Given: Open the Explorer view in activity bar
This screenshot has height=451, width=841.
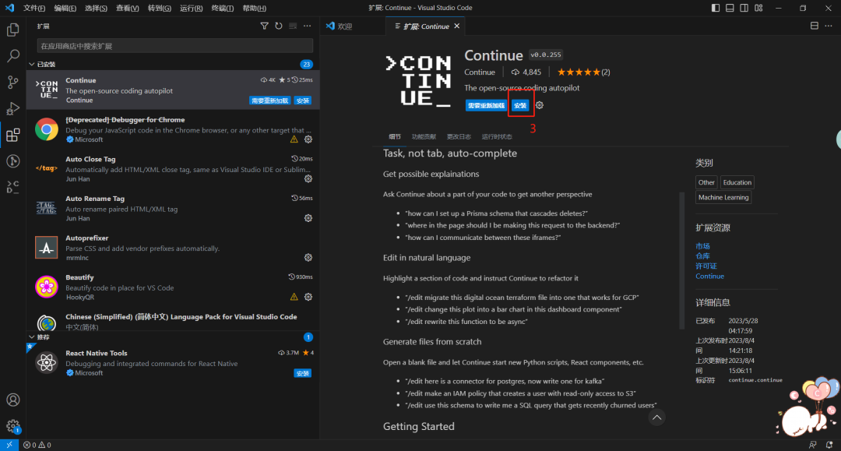Looking at the screenshot, I should pyautogui.click(x=13, y=30).
